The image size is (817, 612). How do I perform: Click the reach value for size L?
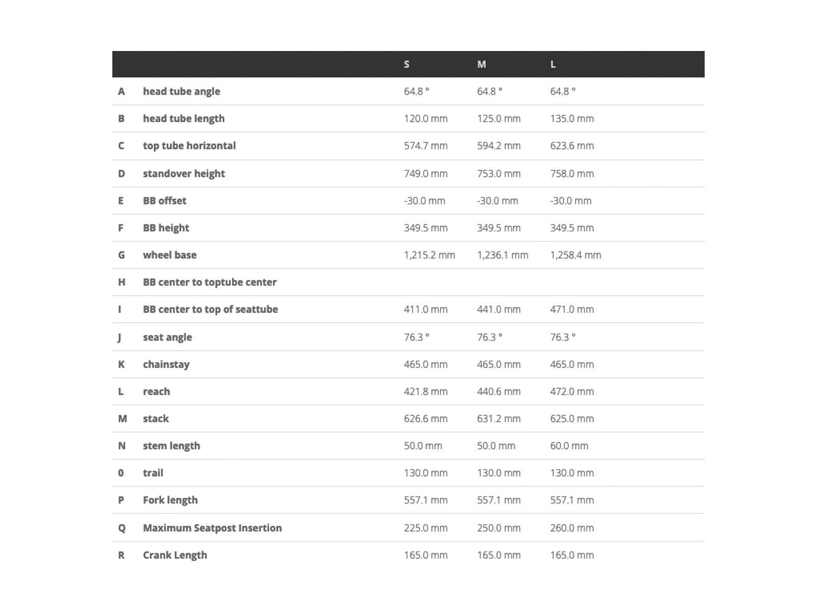572,392
